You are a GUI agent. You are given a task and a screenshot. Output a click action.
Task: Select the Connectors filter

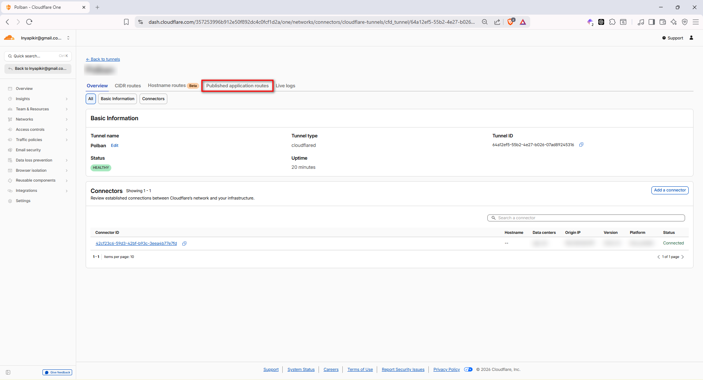(x=153, y=99)
